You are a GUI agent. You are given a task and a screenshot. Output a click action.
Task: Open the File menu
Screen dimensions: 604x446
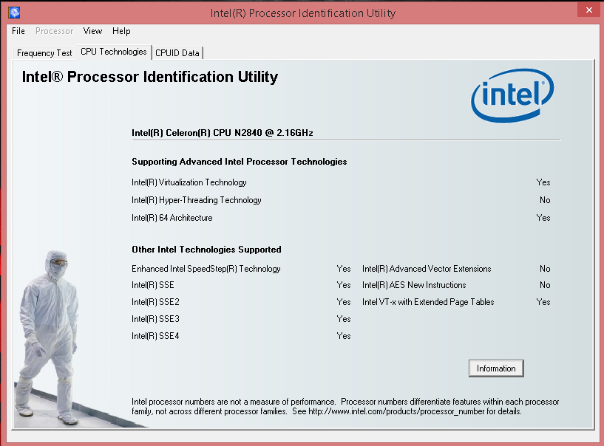click(18, 31)
